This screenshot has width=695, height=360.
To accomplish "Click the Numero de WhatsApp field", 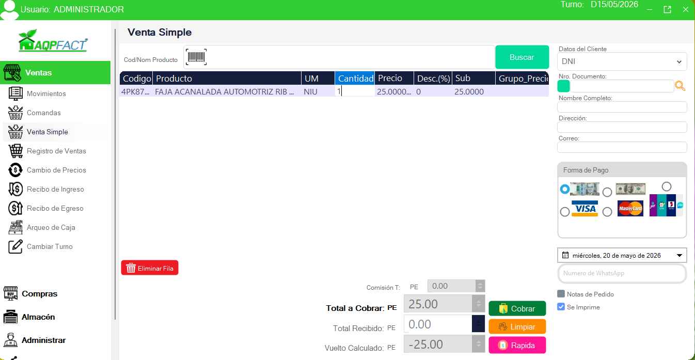I will (622, 273).
